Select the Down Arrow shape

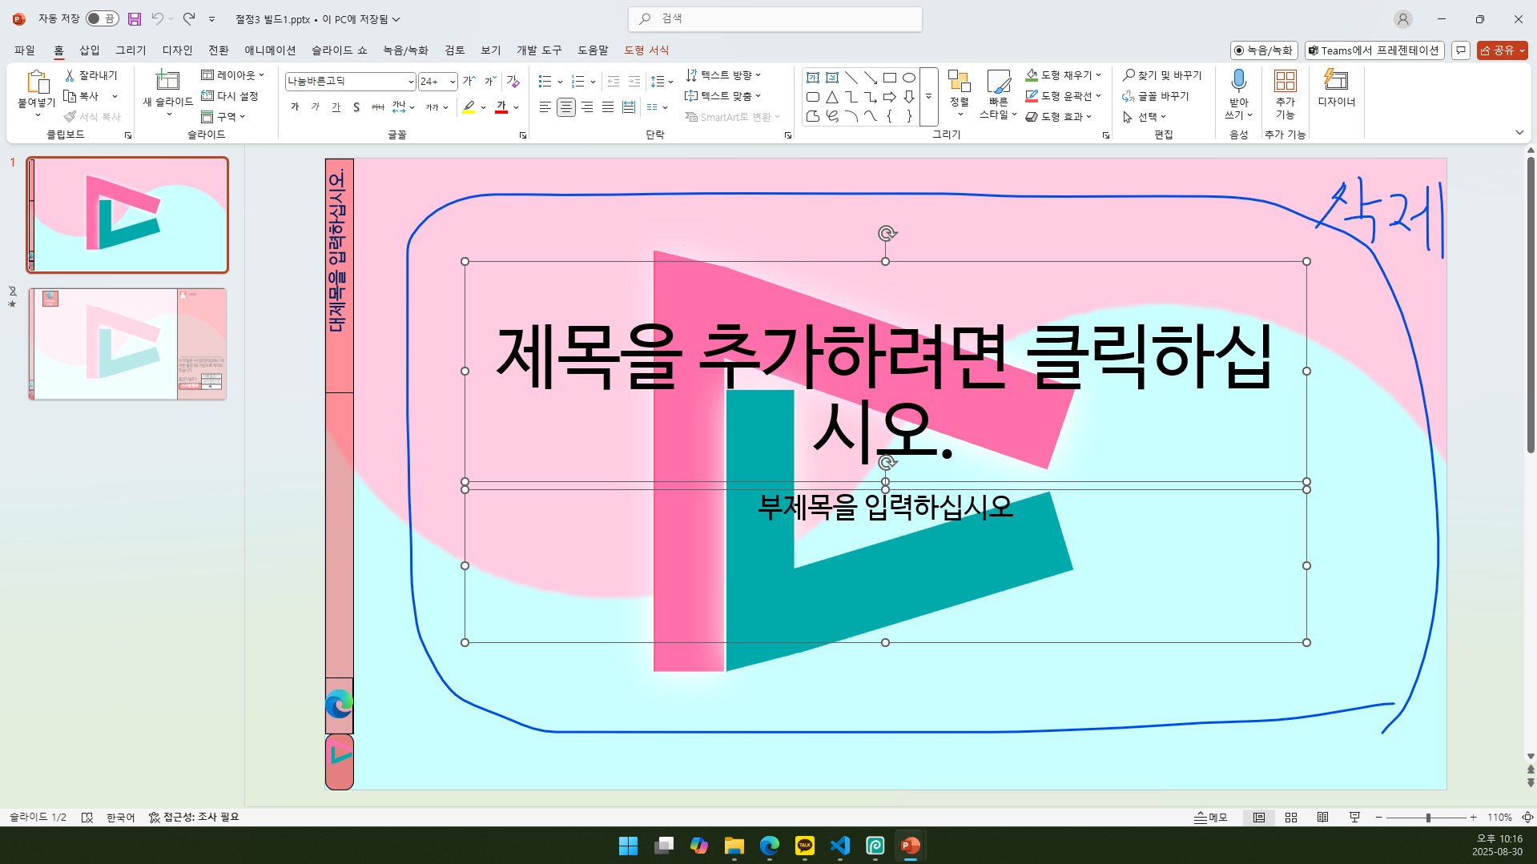(x=909, y=97)
